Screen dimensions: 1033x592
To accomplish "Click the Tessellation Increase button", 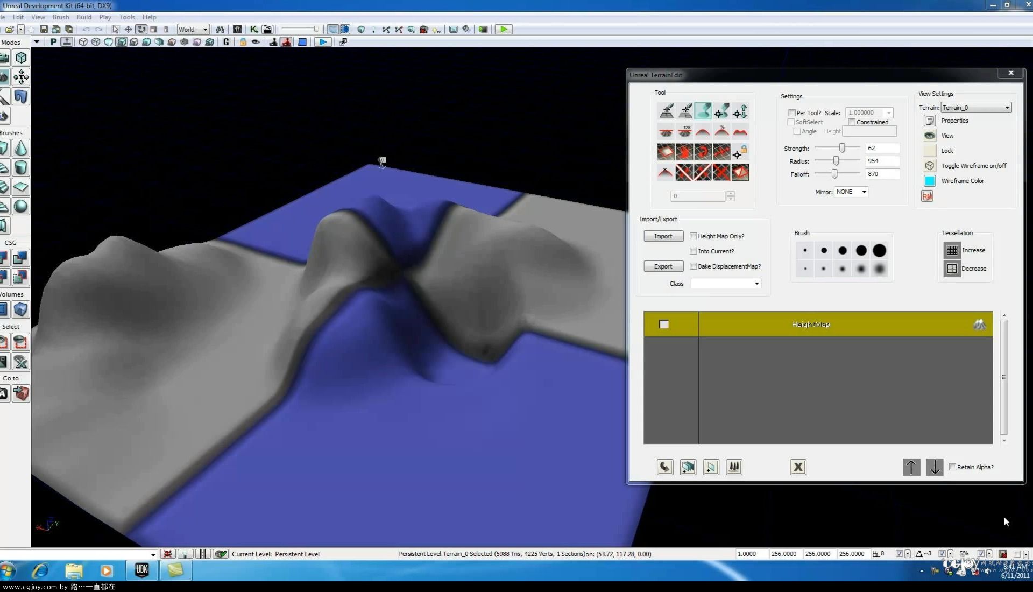I will [951, 249].
